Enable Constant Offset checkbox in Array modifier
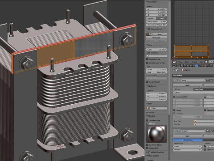 (174, 97)
